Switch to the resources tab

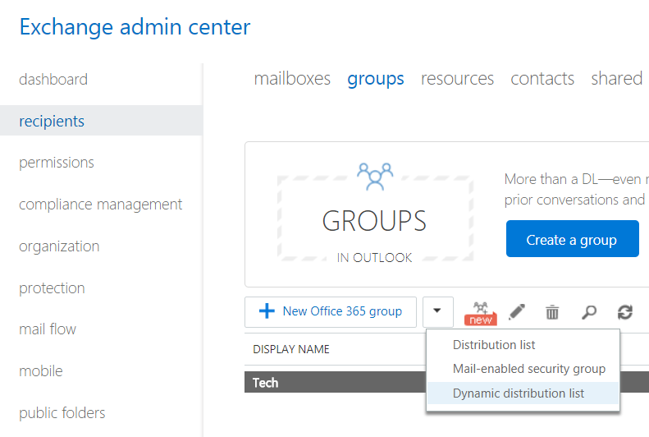(457, 79)
